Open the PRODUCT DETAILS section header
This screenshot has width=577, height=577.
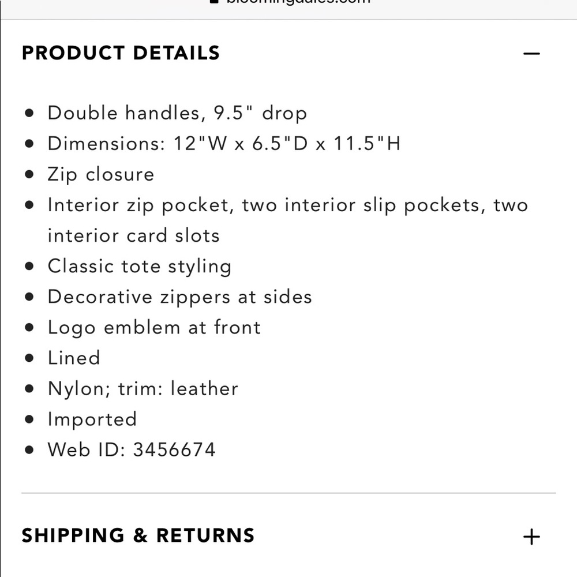120,53
